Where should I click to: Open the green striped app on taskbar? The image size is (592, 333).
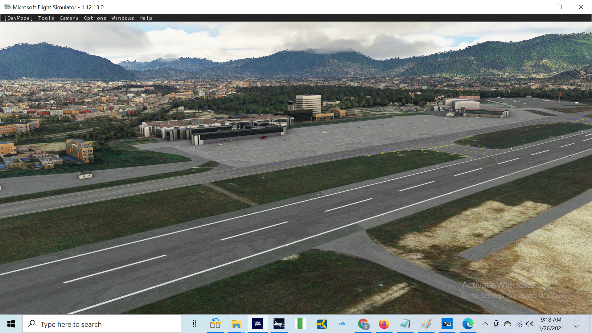point(300,324)
